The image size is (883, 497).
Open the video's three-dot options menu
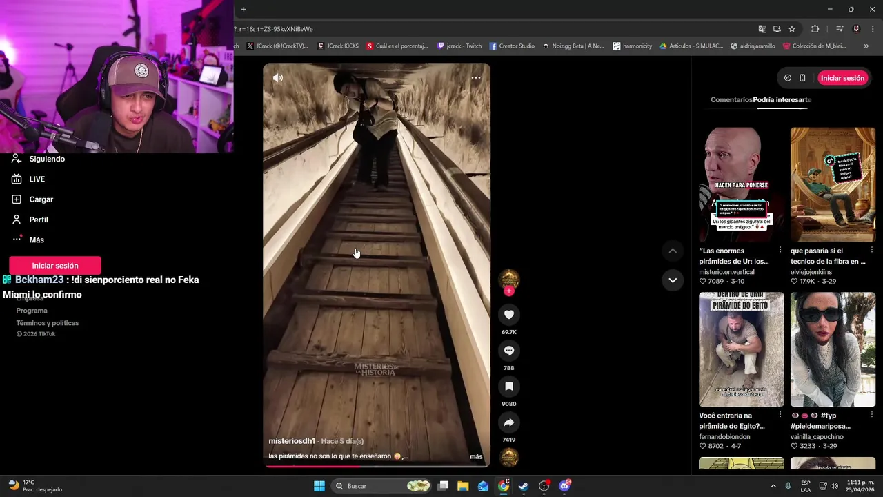click(475, 78)
